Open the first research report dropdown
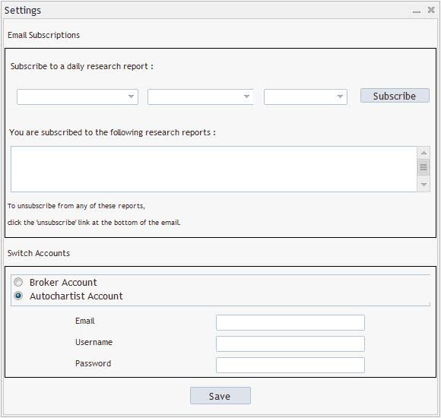Viewport: 441px width, 418px height. pyautogui.click(x=78, y=97)
